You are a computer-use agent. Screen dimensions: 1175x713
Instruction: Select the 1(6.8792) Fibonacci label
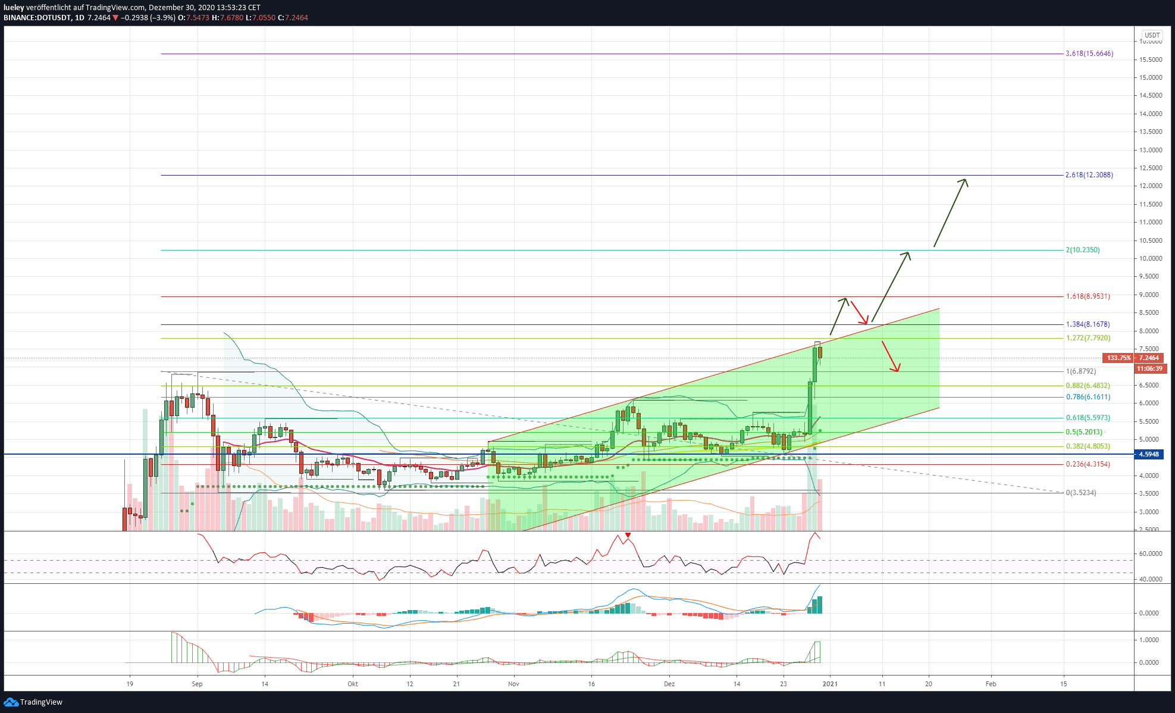pyautogui.click(x=1080, y=371)
